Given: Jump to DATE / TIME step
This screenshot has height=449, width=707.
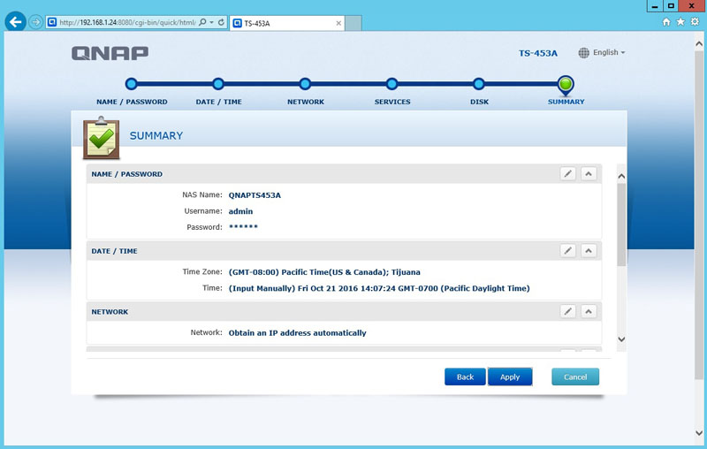Looking at the screenshot, I should click(218, 84).
